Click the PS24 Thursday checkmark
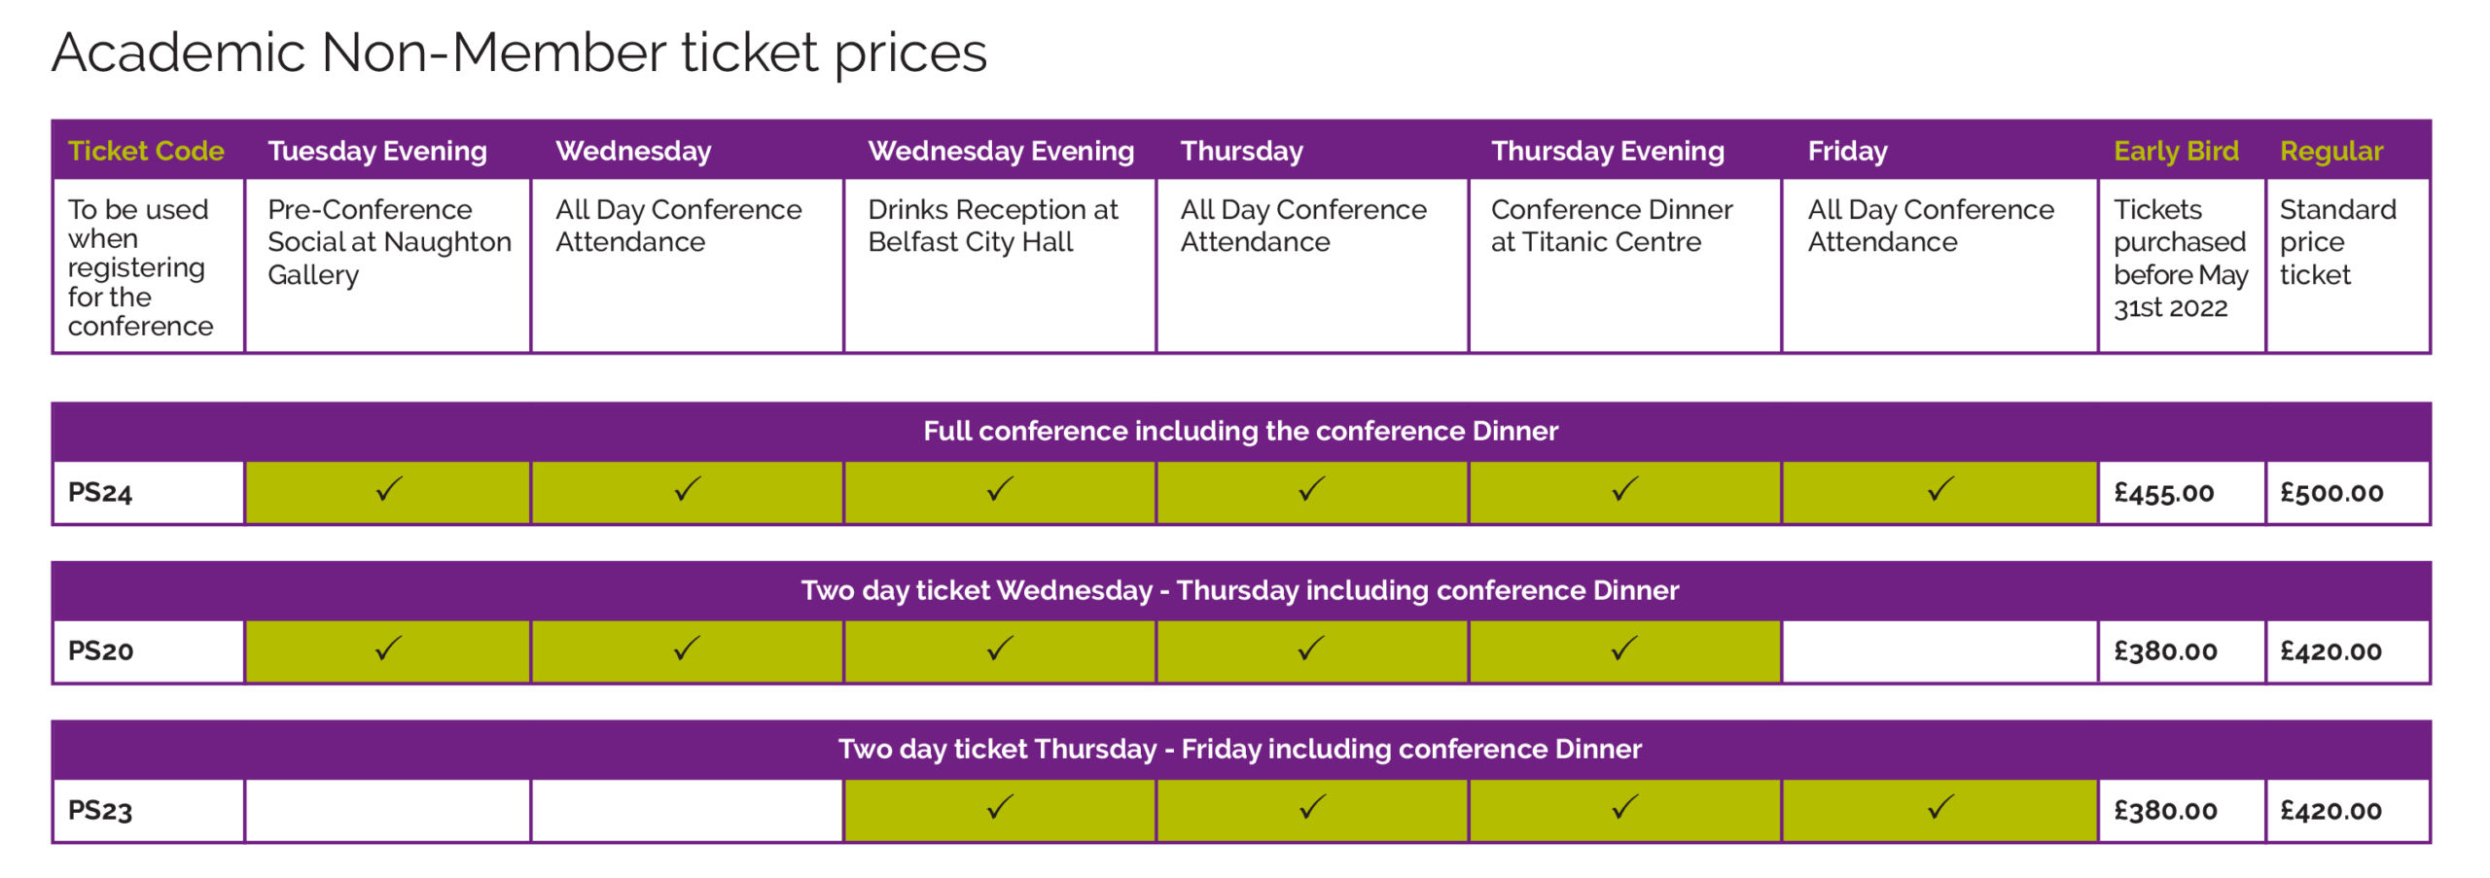This screenshot has width=2490, height=878. point(1312,489)
